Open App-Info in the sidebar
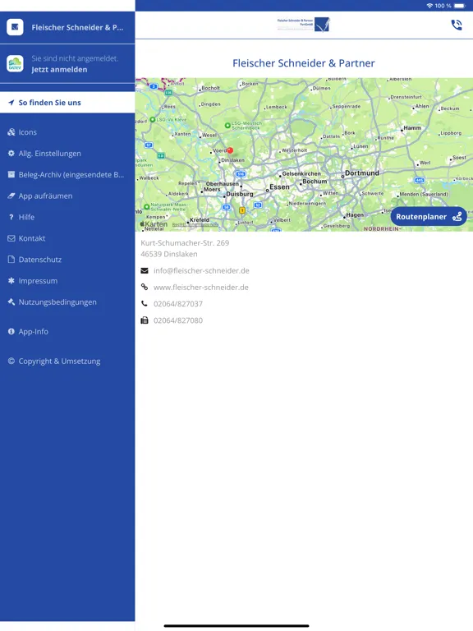Image resolution: width=473 pixels, height=631 pixels. coord(67,332)
